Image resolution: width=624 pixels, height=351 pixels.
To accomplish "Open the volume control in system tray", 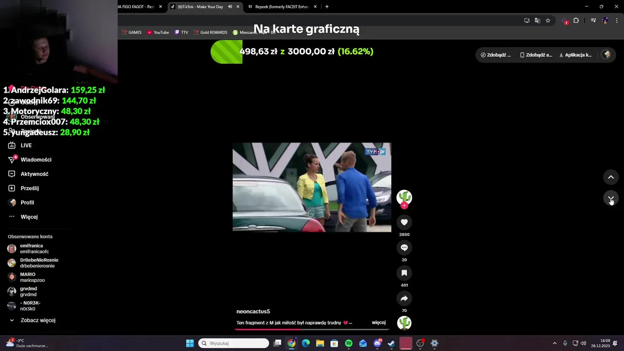I will (584, 343).
